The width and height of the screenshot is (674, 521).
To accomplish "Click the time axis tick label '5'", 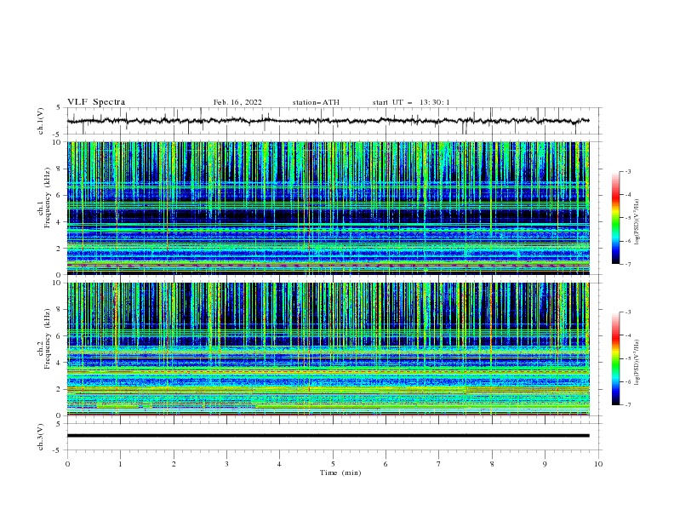I will click(x=333, y=464).
